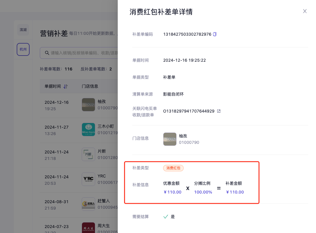
Task: Click the 赶蟹人 store logo
Action: [x=88, y=204]
